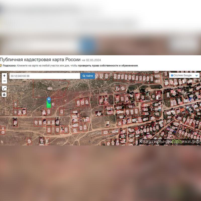Focus the cadastral number search field

[x=45, y=76]
